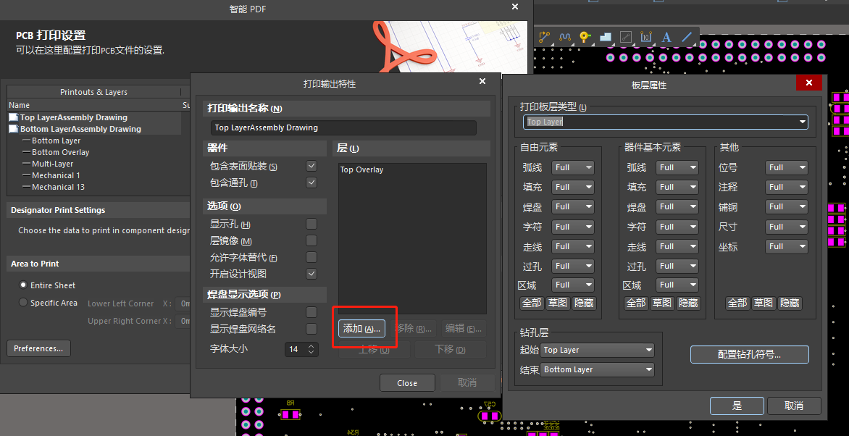Click 草图 button under 器件基本元素
The image size is (849, 436).
pos(662,303)
